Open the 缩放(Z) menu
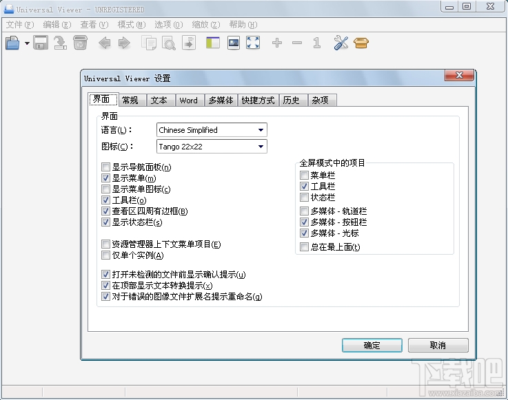This screenshot has height=400, width=508. point(205,25)
